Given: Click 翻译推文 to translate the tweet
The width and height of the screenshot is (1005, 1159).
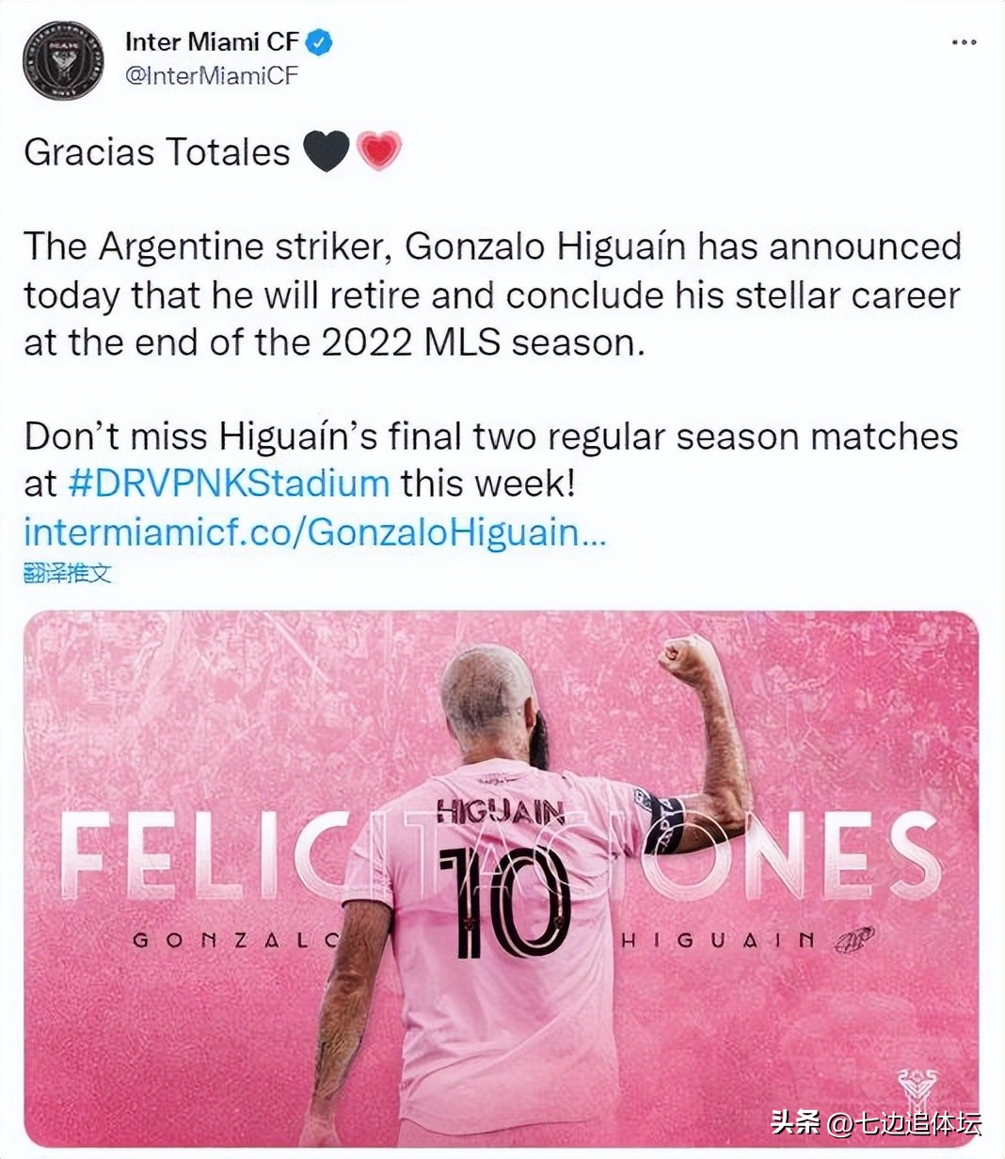Looking at the screenshot, I should [68, 573].
